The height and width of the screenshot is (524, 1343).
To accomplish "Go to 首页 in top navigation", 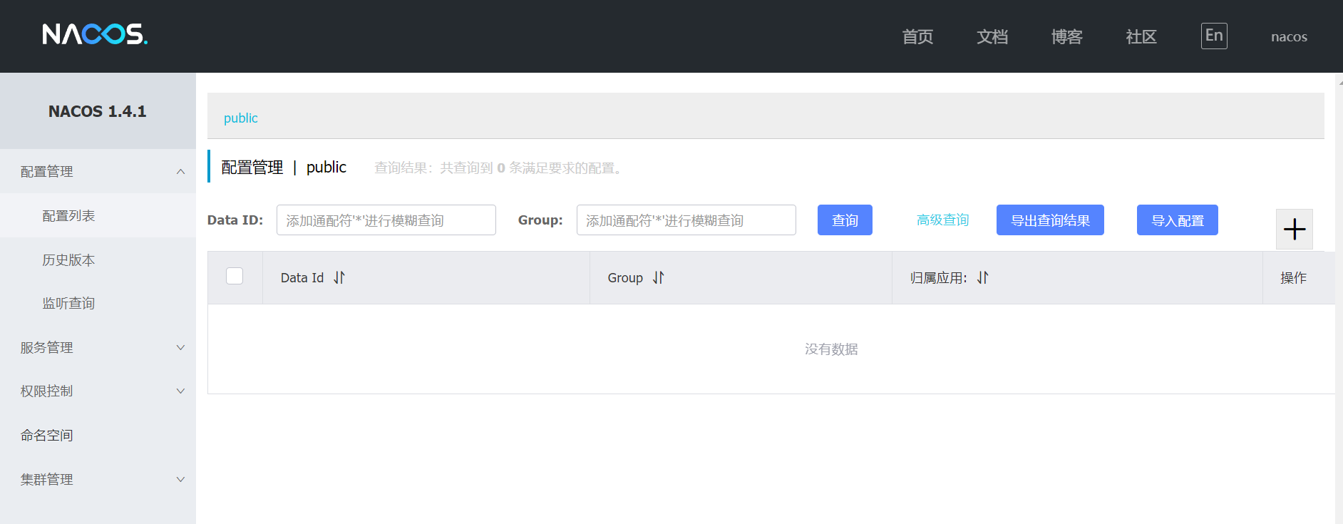I will 917,36.
